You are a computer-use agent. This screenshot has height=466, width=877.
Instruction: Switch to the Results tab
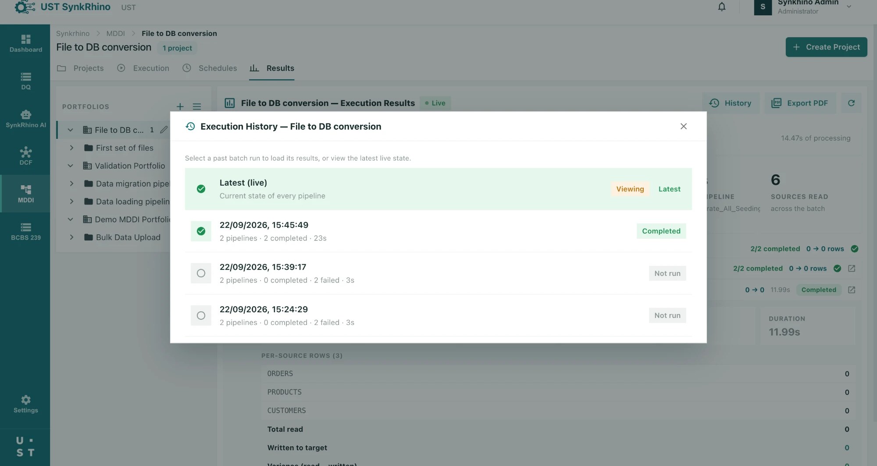tap(271, 68)
